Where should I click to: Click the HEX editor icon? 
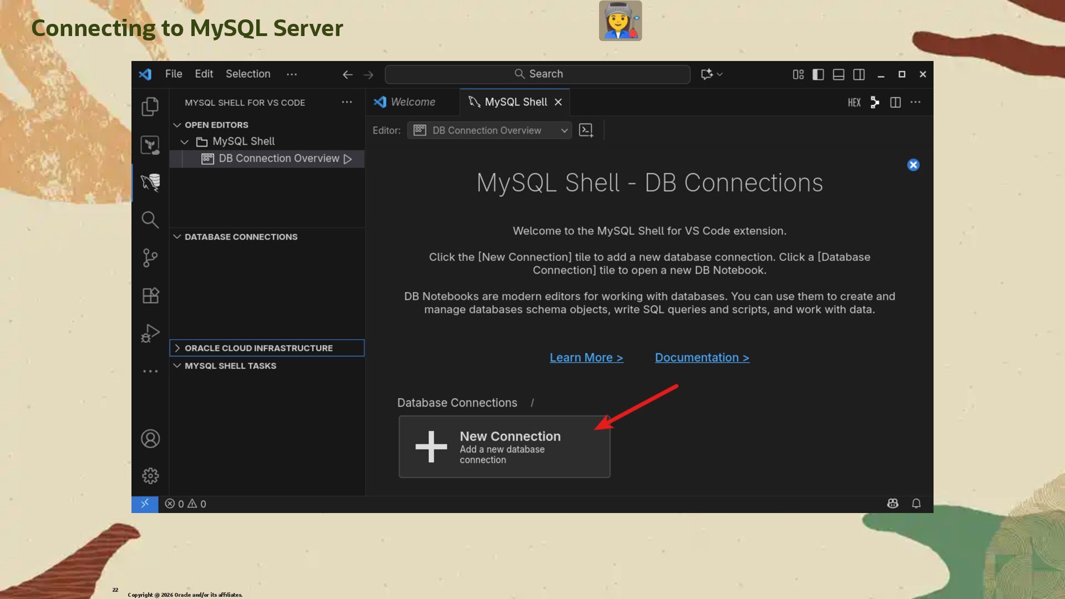[x=854, y=103]
